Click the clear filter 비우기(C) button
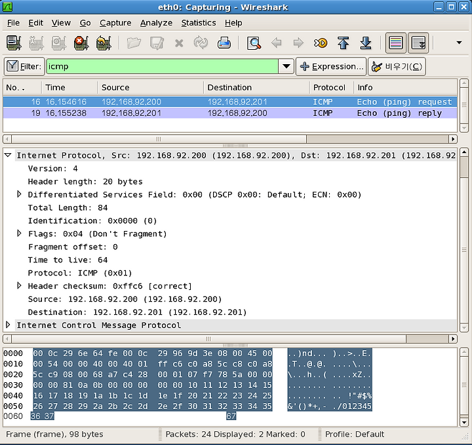 pyautogui.click(x=397, y=66)
